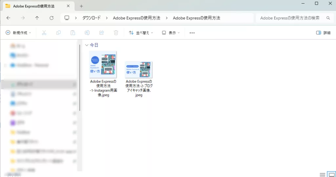
Task: Click the Share icon in toolbar
Action: (102, 33)
